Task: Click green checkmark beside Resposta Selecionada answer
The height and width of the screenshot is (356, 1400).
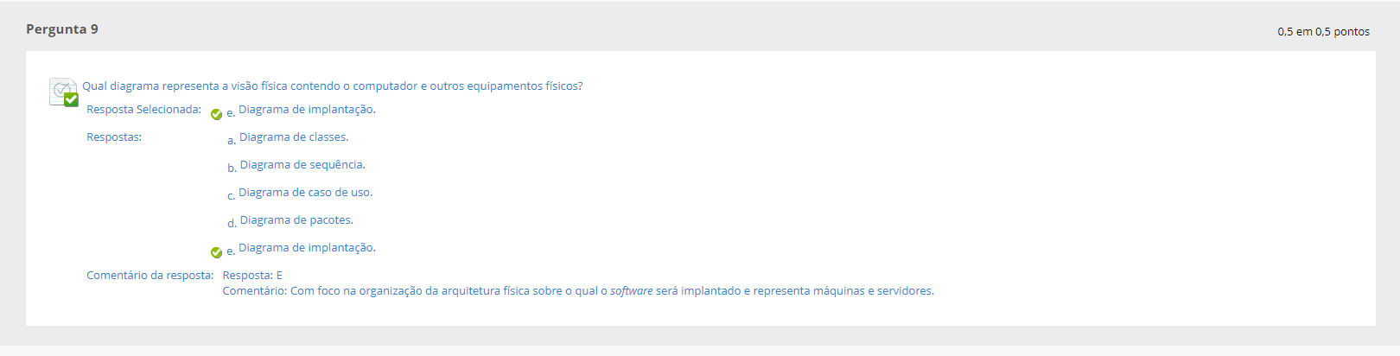Action: pos(216,114)
